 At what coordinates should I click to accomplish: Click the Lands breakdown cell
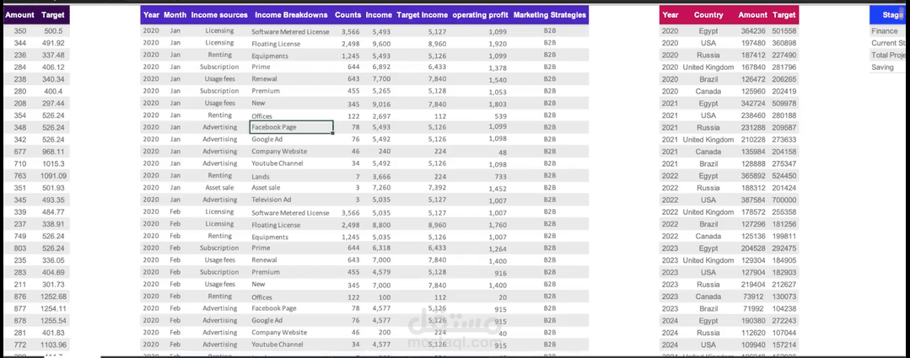[261, 176]
